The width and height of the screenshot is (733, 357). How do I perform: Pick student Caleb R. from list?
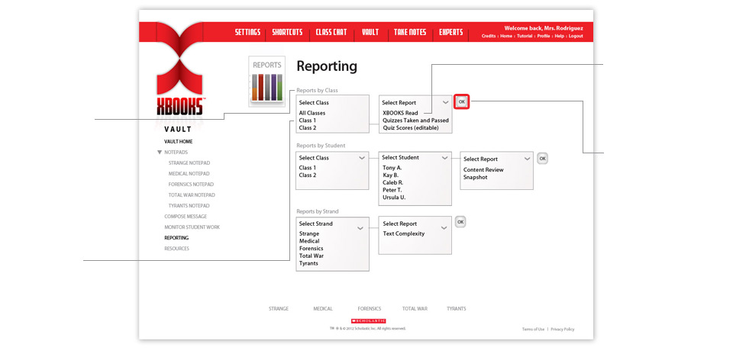pos(393,182)
